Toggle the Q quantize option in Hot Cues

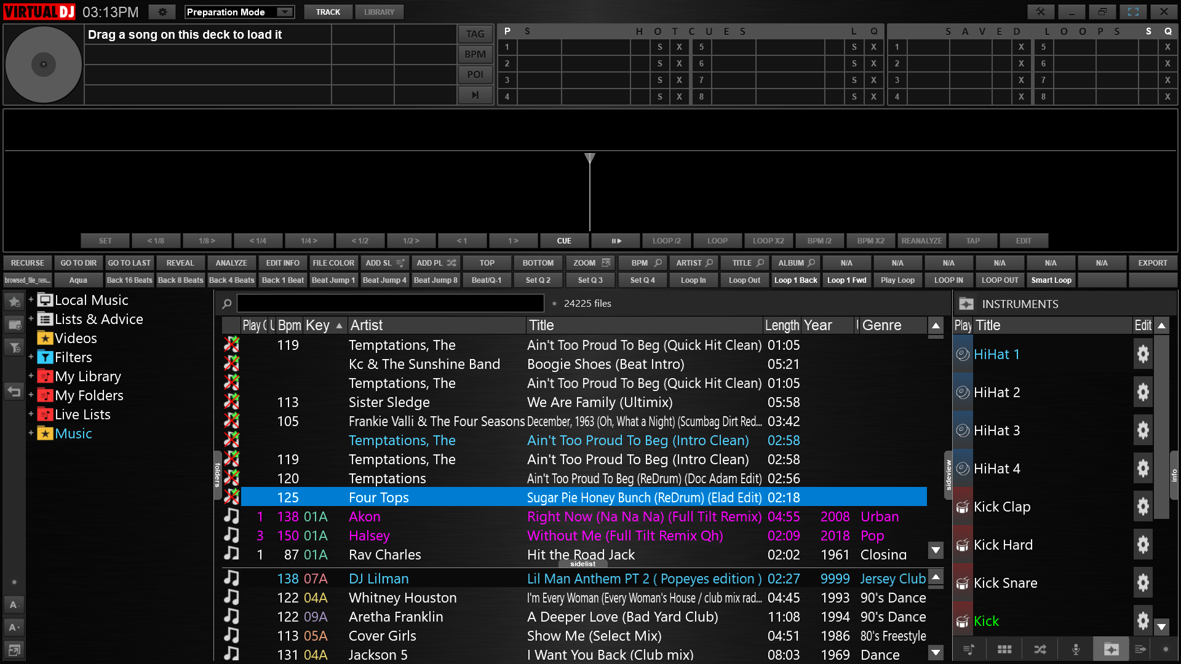873,31
